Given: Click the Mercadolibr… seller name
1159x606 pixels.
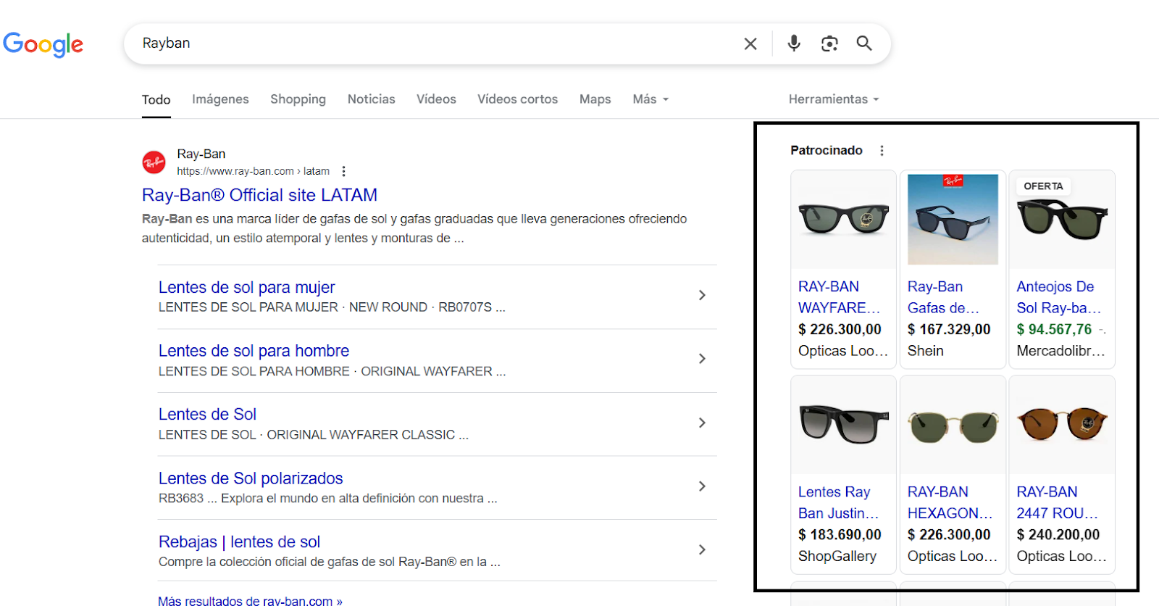Looking at the screenshot, I should click(1060, 351).
